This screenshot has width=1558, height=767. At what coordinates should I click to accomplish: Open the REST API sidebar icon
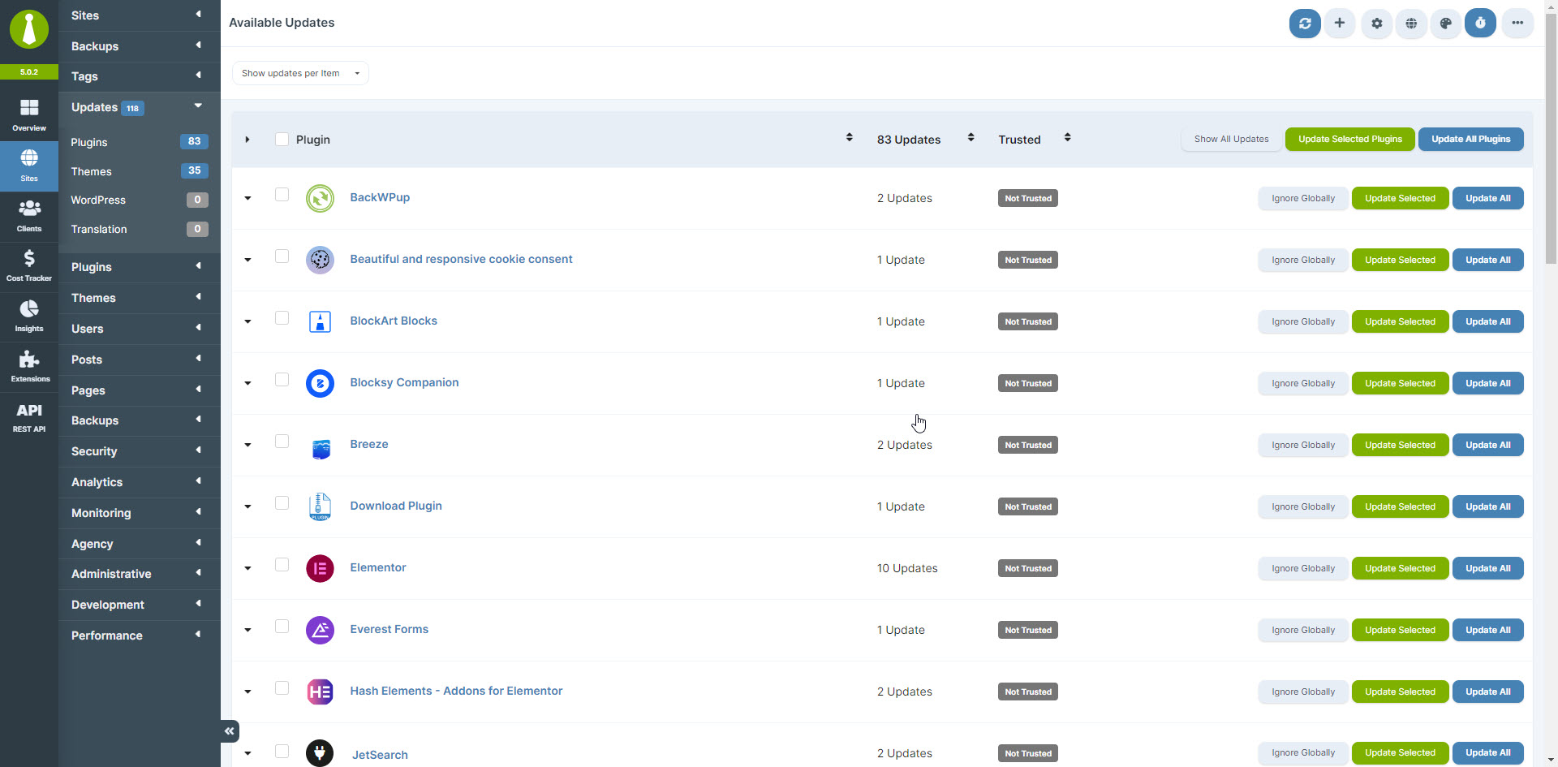[x=29, y=417]
